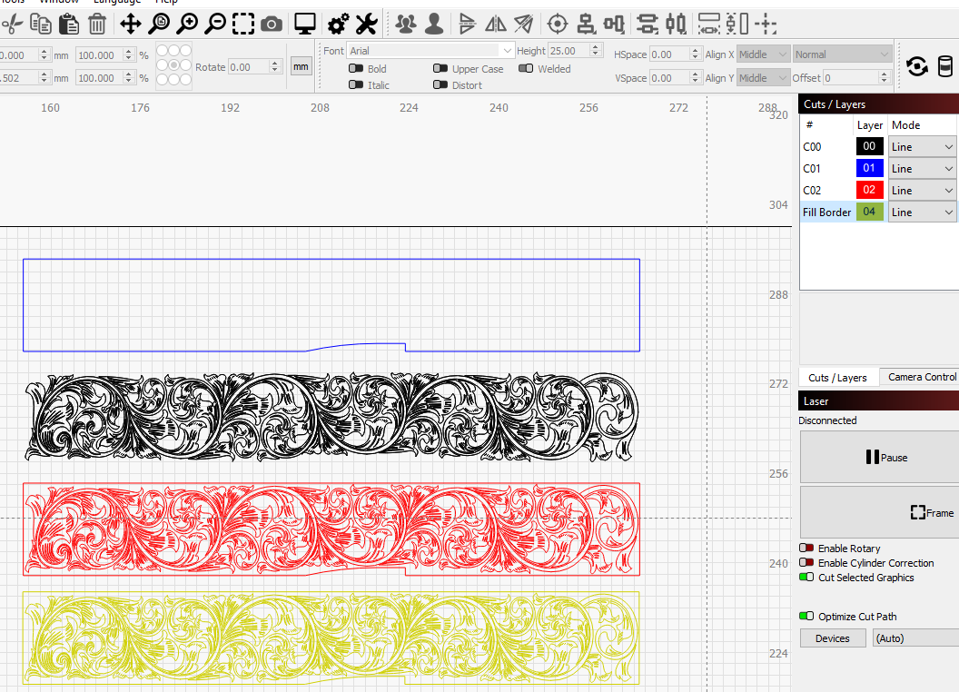Viewport: 959px width, 692px height.
Task: Open the laser Preview window
Action: pos(304,24)
